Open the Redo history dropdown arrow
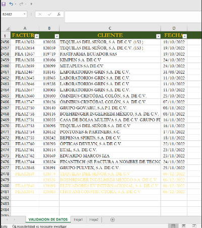 [x=26, y=4]
